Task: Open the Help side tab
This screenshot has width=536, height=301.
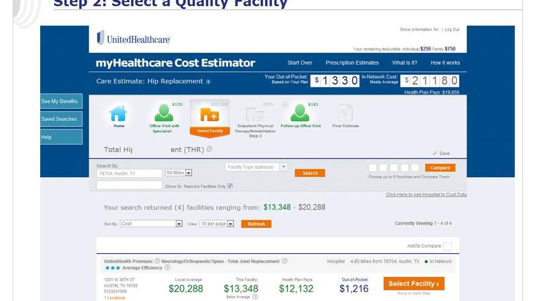Action: pyautogui.click(x=61, y=137)
